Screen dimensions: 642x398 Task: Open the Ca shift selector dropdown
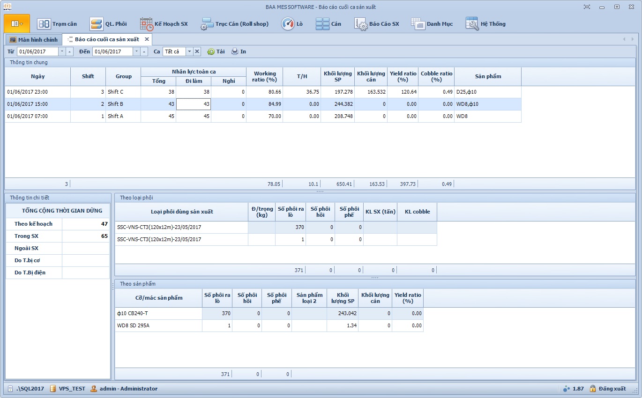tap(189, 52)
